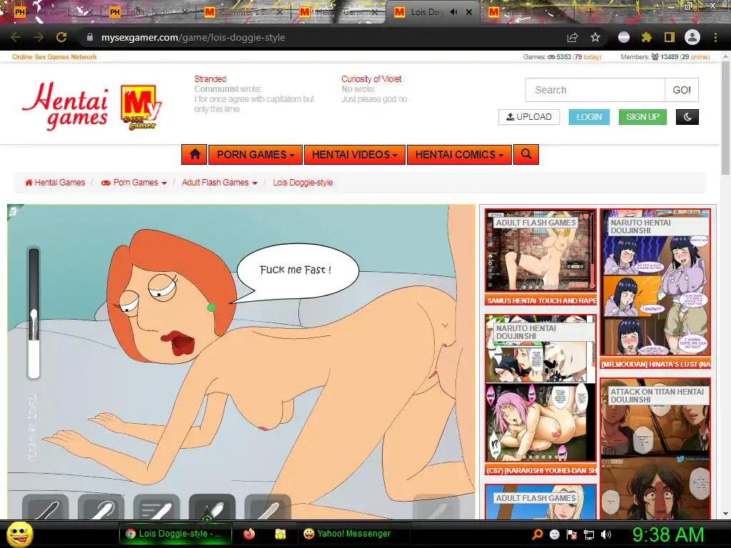The height and width of the screenshot is (548, 731).
Task: Bookmark this page with the star icon
Action: point(595,37)
